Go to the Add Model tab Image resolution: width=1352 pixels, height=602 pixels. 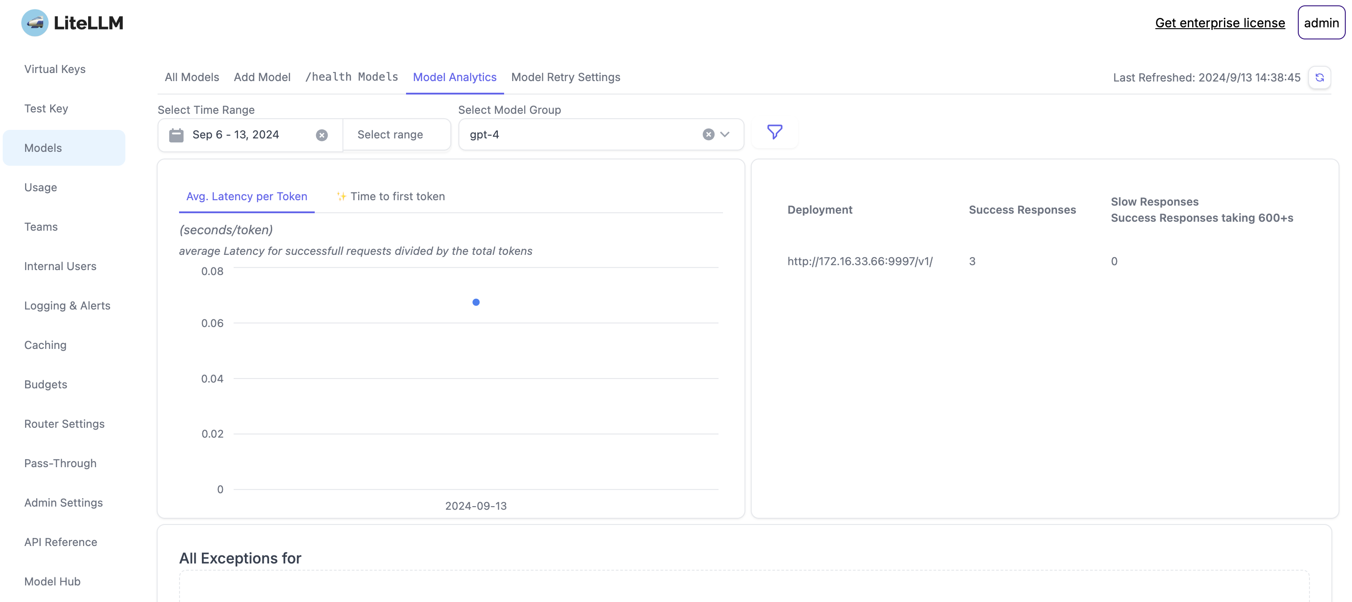(262, 77)
